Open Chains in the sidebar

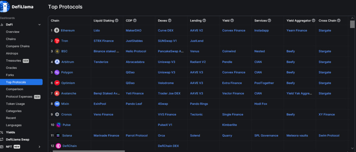[11, 39]
